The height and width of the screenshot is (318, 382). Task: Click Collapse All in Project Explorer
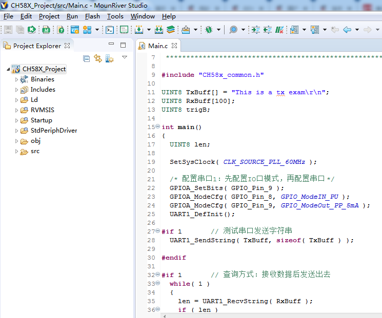point(86,59)
